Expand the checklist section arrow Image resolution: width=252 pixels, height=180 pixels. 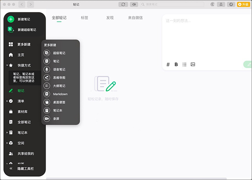[7, 101]
